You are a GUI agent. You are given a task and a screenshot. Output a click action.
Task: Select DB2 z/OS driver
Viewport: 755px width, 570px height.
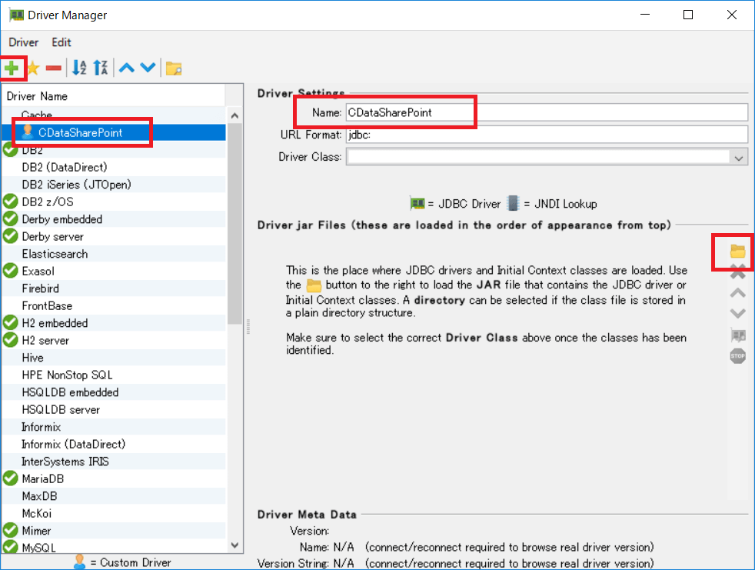[x=114, y=202]
